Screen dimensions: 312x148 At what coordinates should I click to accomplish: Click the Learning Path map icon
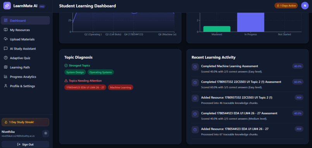click(x=5, y=67)
